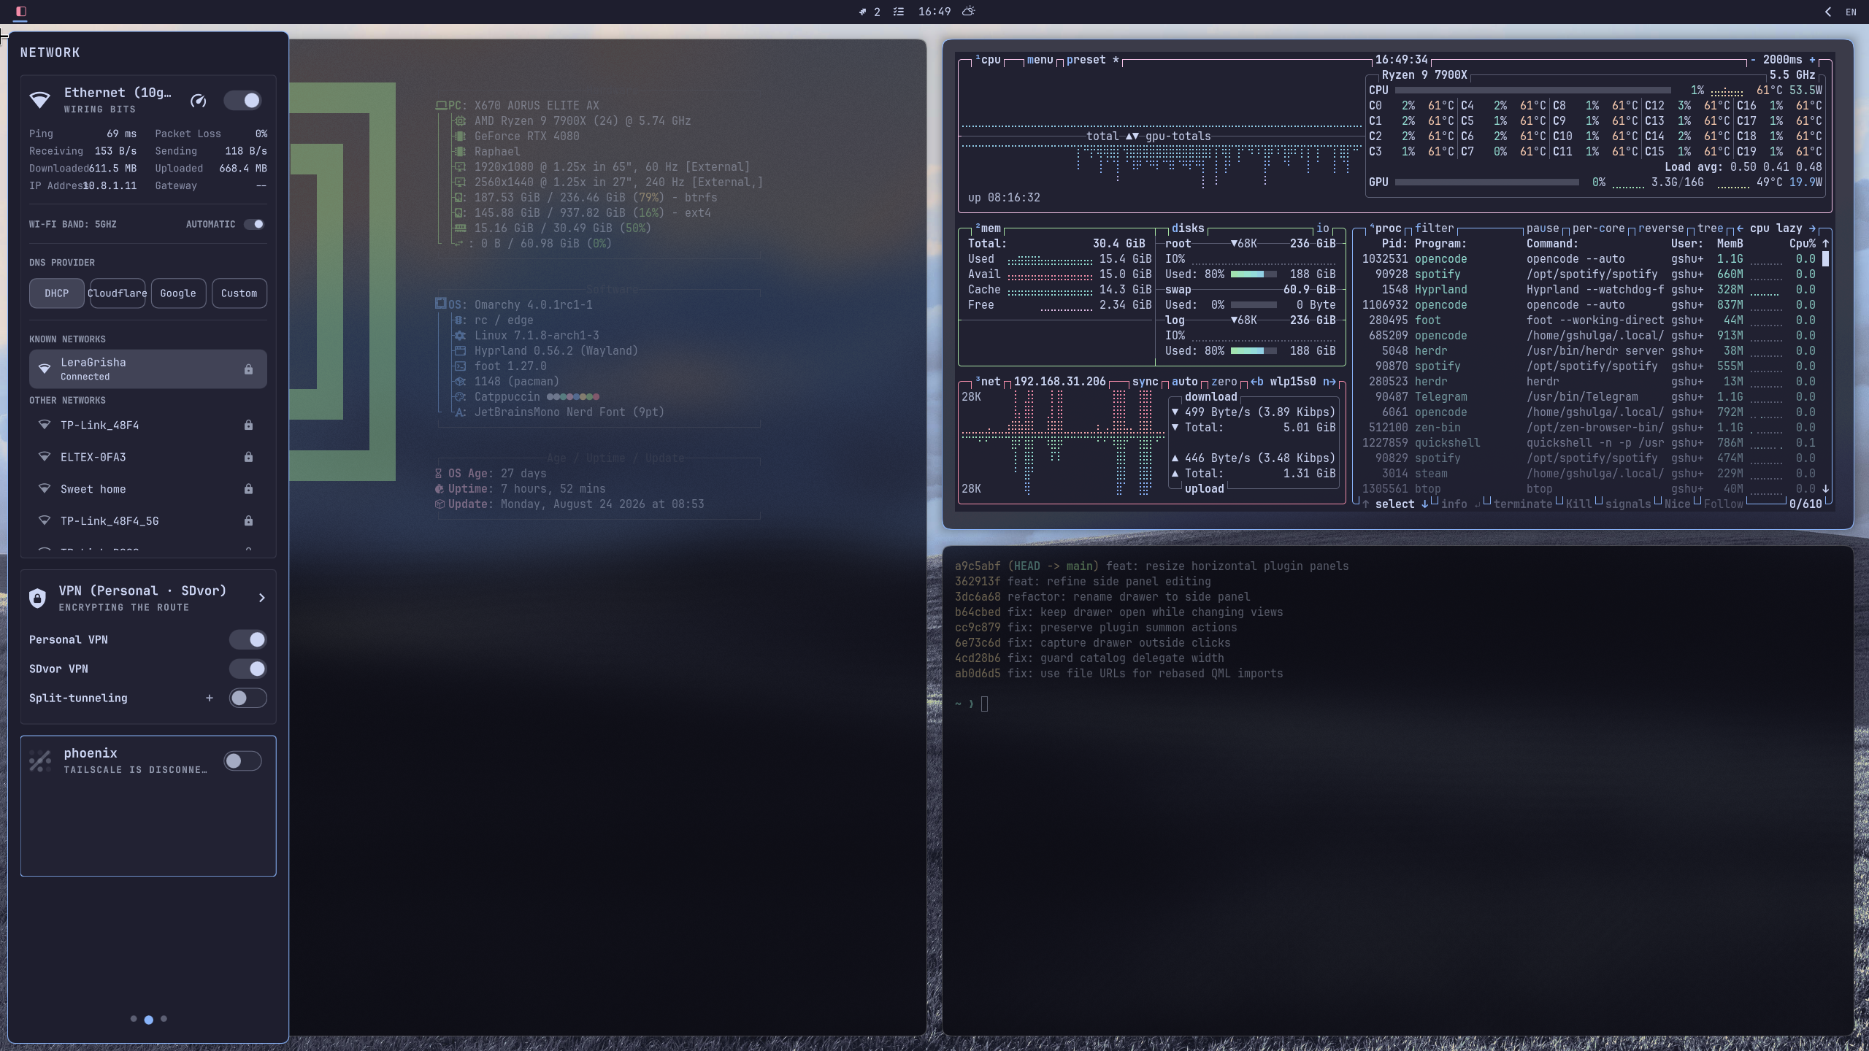Click the lock icon on ELTEX-0FA3 row

pos(248,457)
